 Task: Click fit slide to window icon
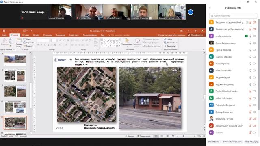point(204,136)
